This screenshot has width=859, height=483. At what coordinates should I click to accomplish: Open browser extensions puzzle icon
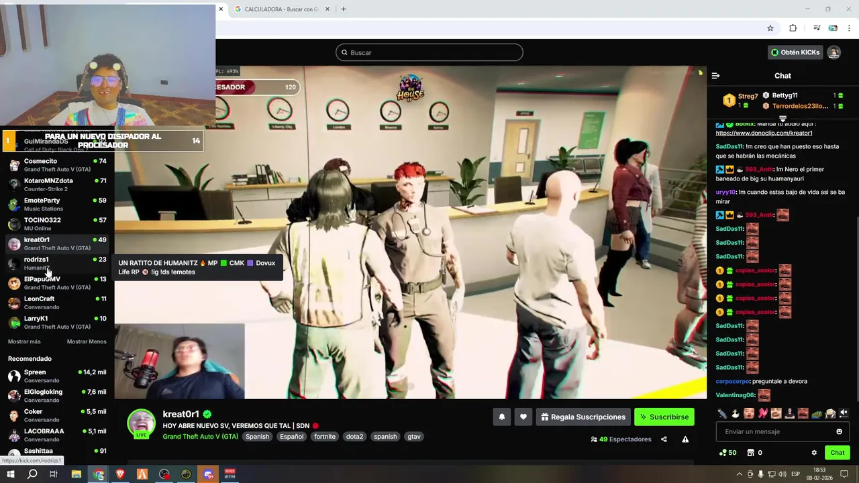pos(793,28)
